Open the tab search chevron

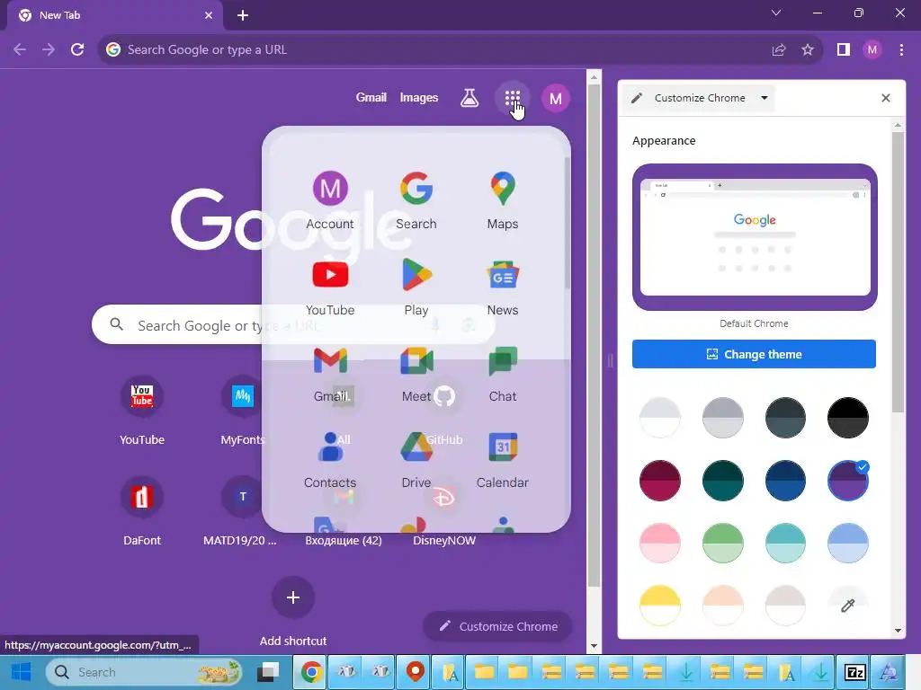coord(776,13)
